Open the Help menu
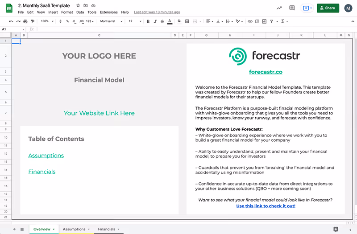The width and height of the screenshot is (357, 234). 125,12
